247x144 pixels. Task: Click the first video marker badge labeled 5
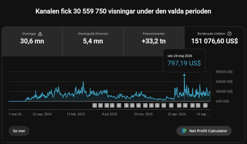95,105
